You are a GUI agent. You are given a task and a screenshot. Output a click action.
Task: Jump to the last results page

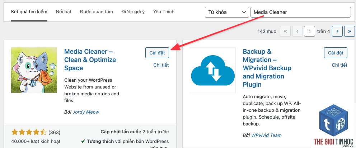350,31
